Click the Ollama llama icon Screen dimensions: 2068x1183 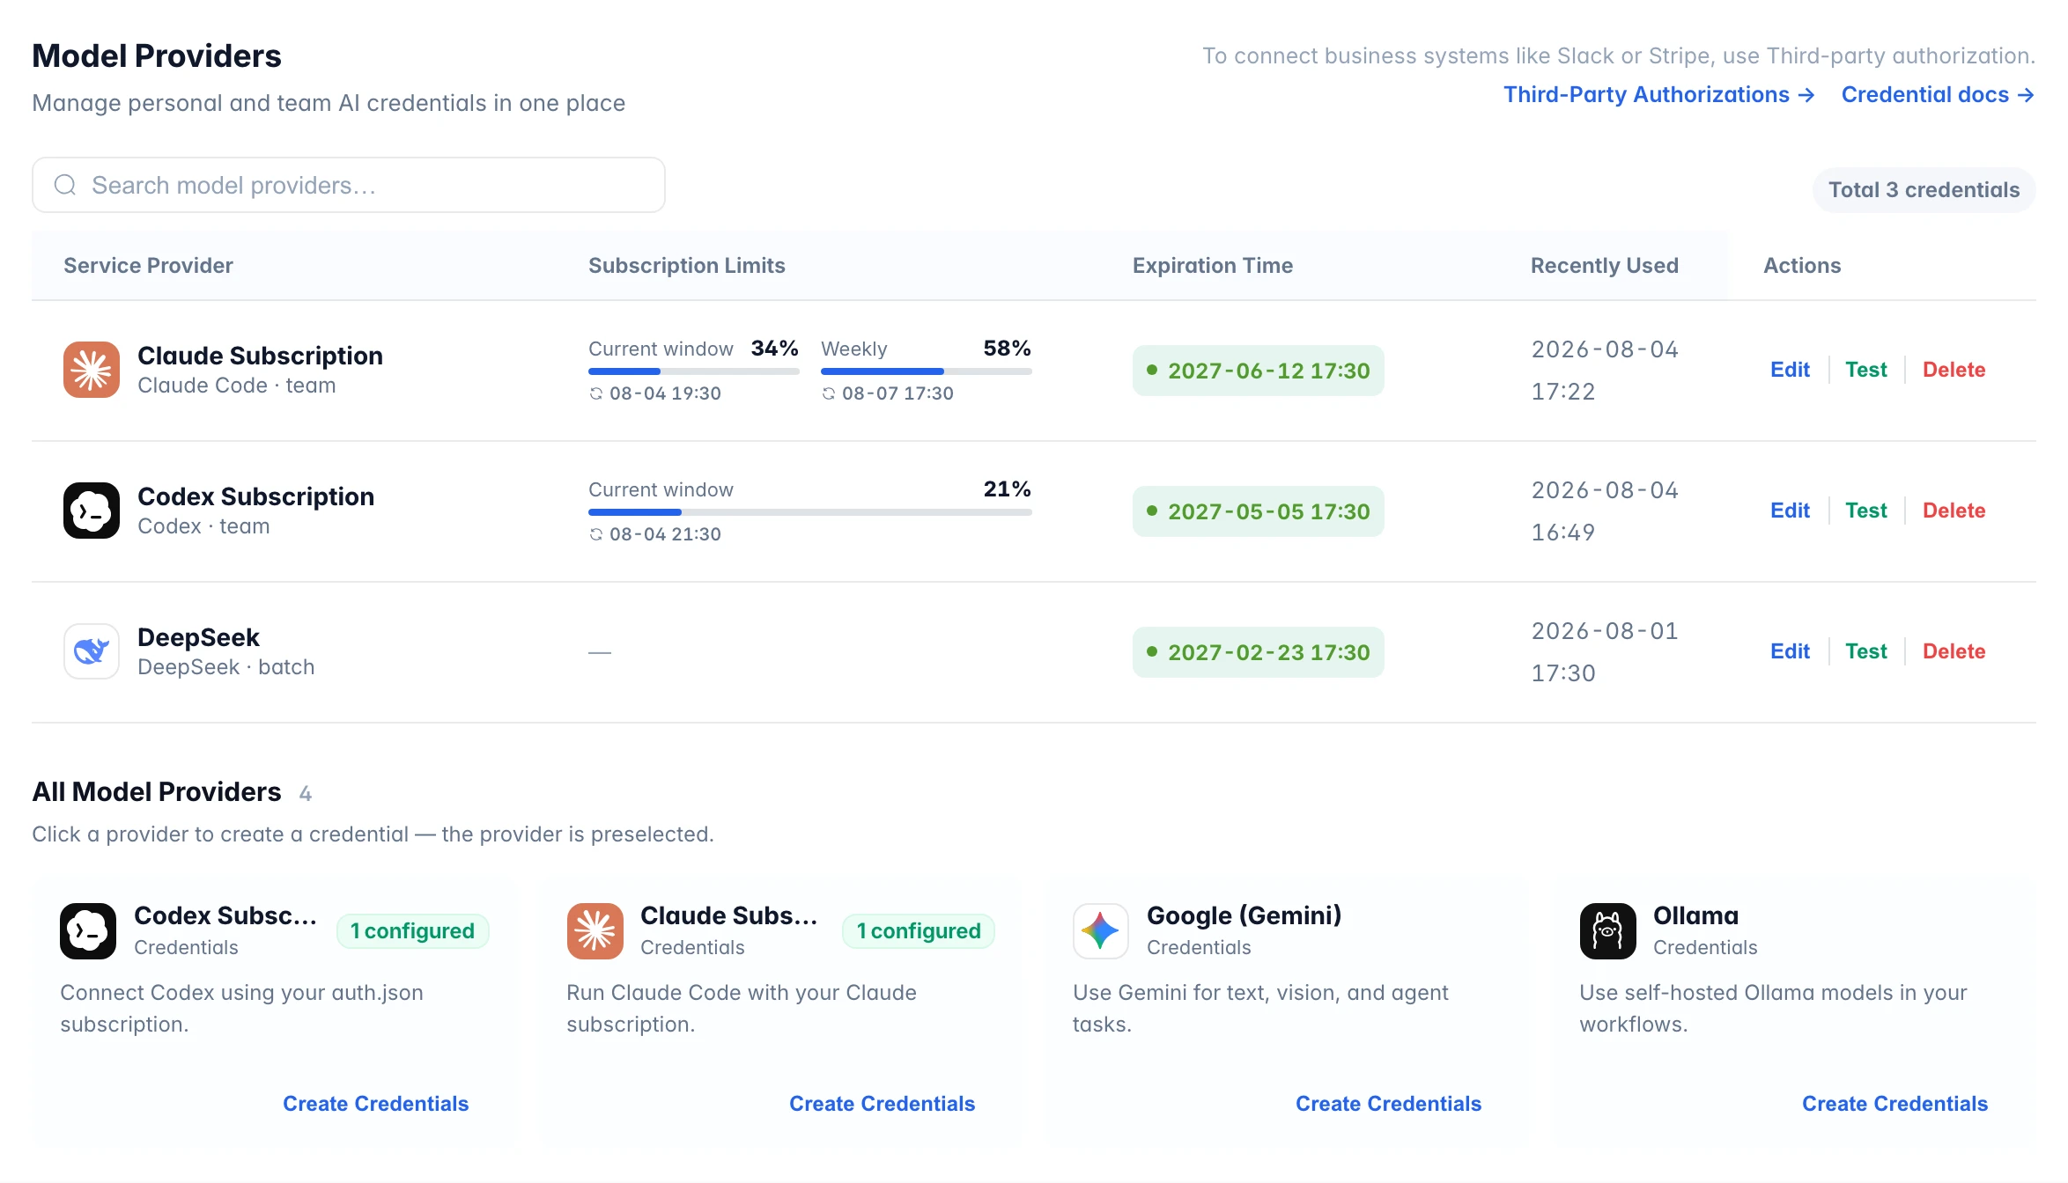(1608, 931)
